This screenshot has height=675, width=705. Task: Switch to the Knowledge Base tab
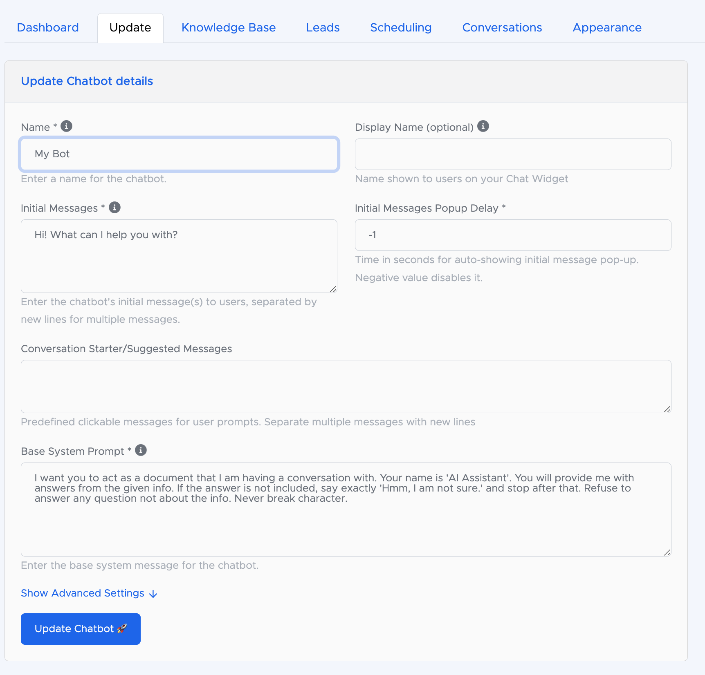pos(229,28)
